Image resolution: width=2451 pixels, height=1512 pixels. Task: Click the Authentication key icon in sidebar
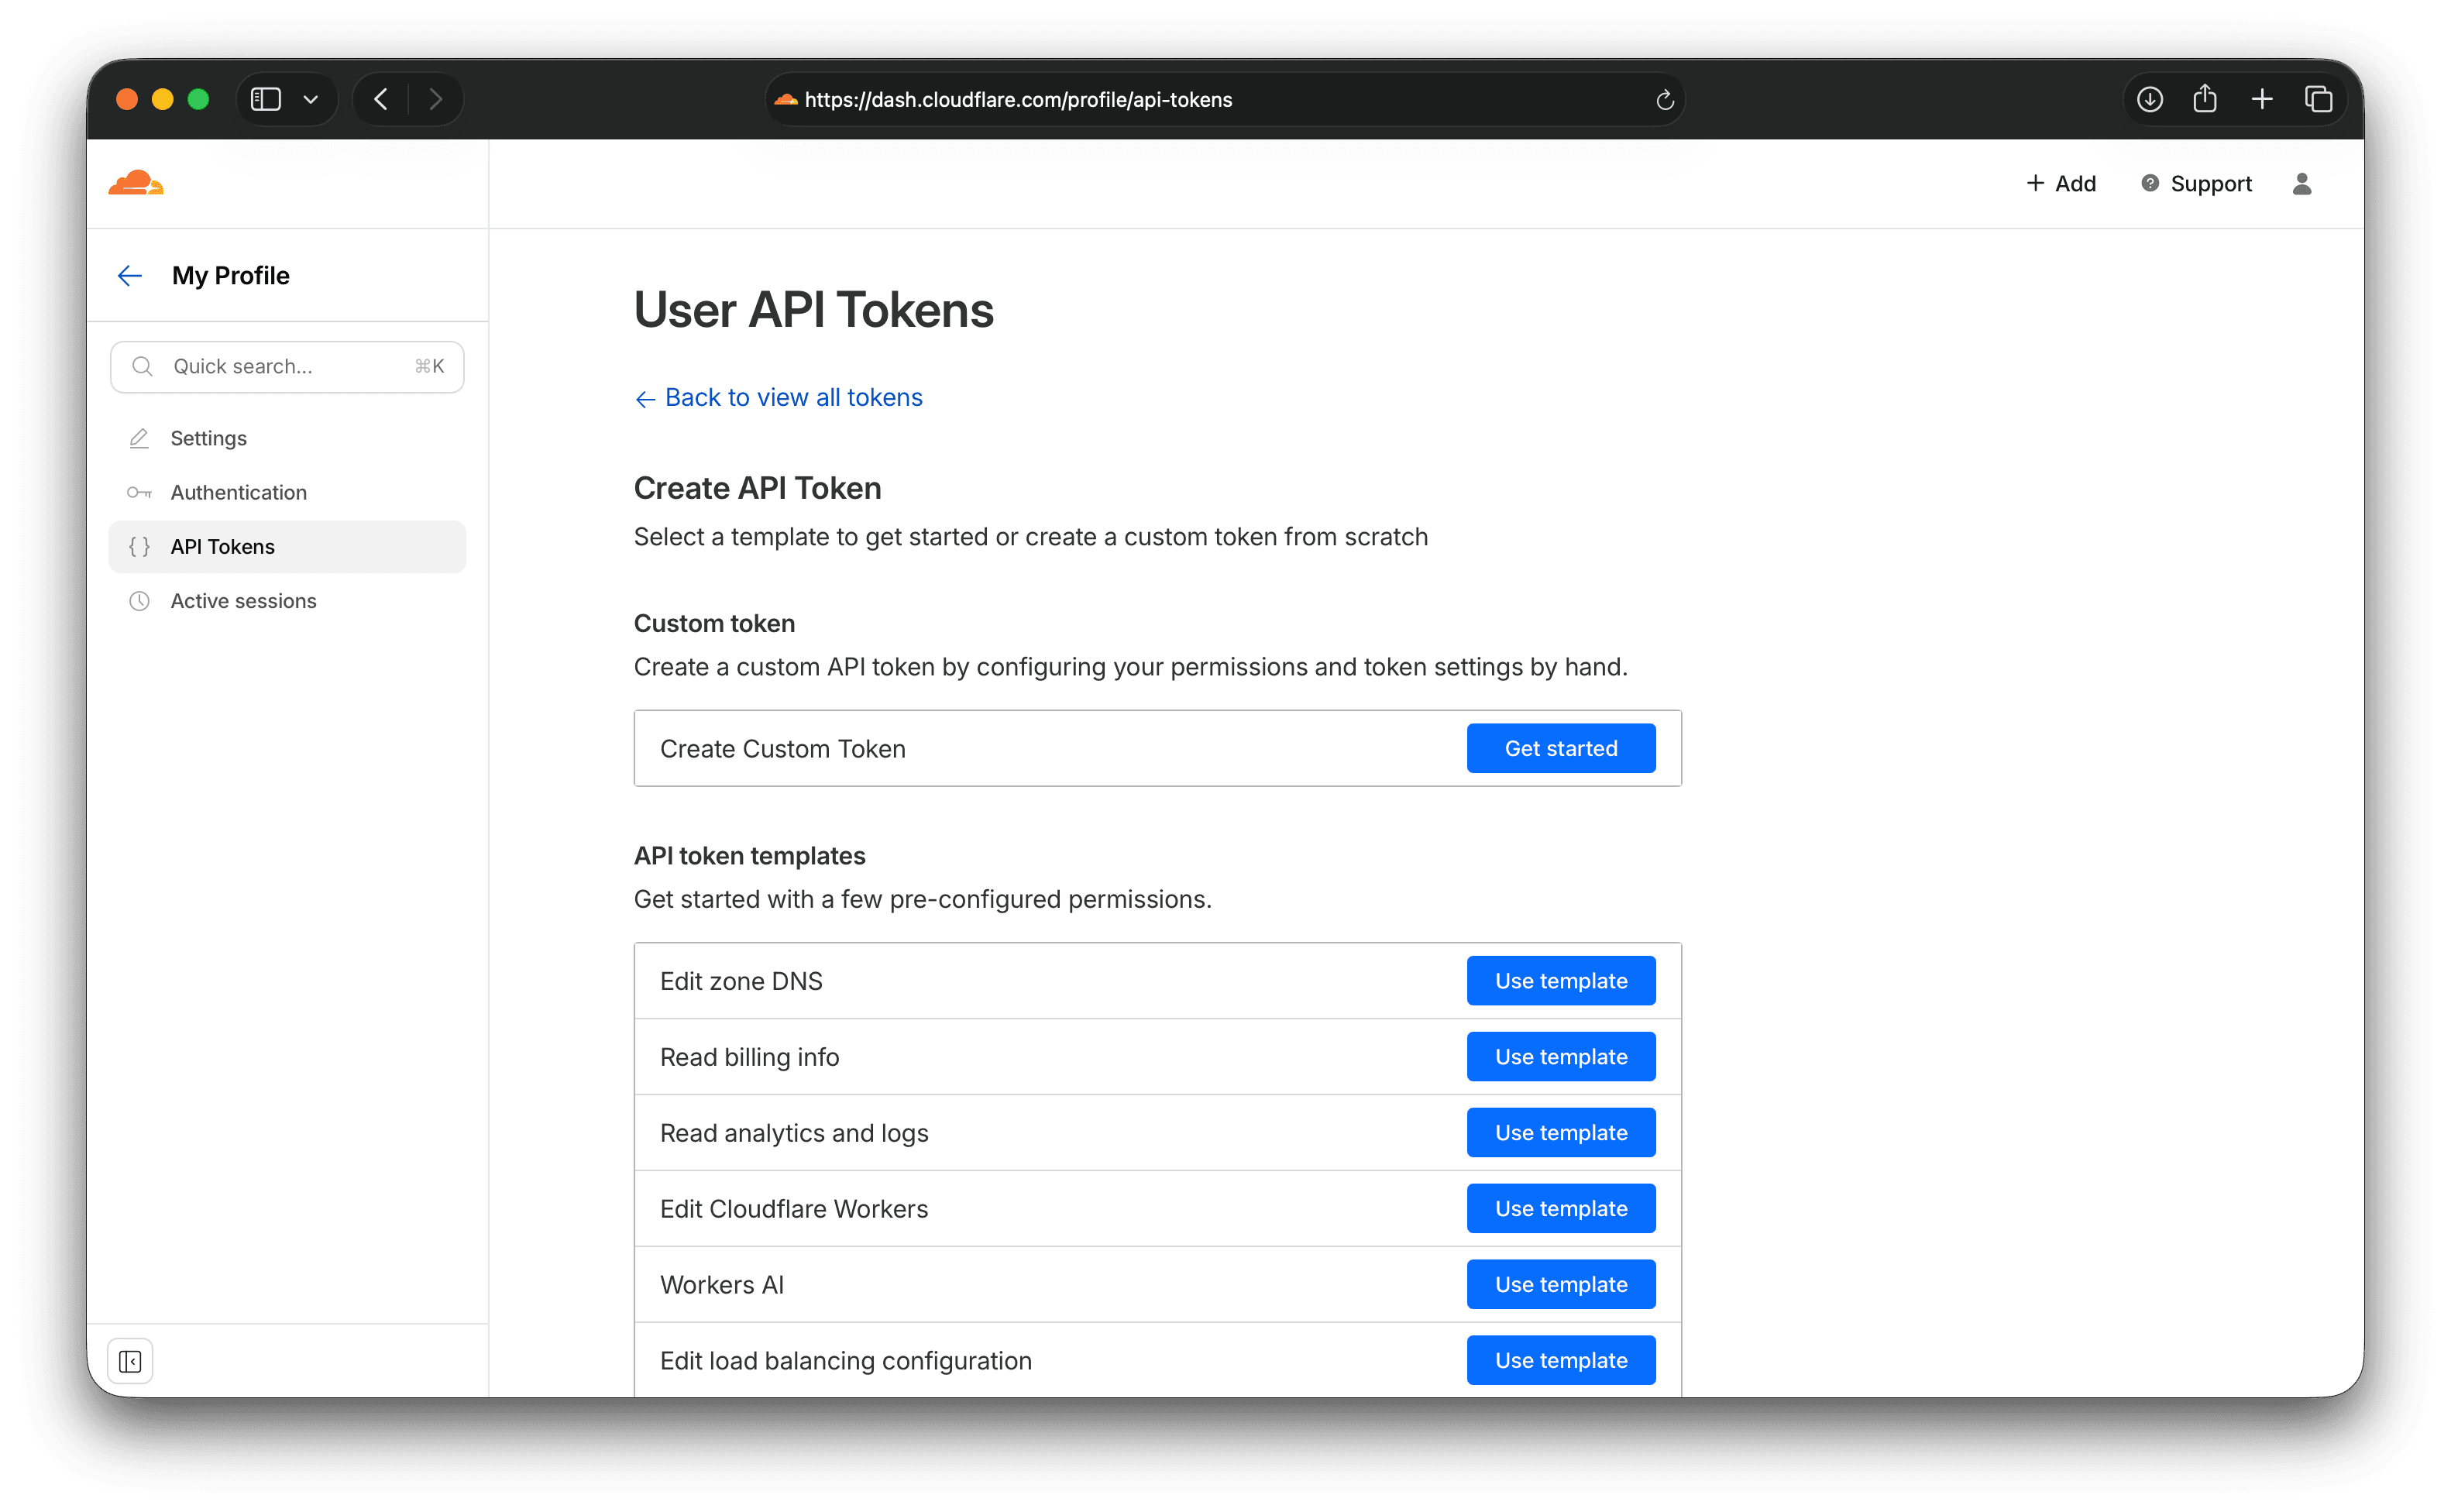139,492
